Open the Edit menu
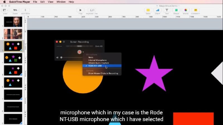This screenshot has height=125, width=223. (42, 2)
